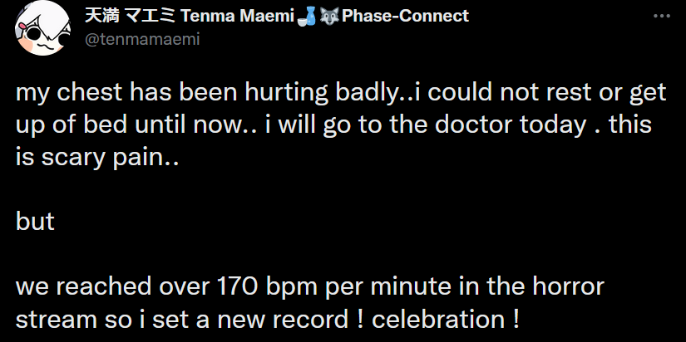Click the Phase-Connect text in the name

pyautogui.click(x=401, y=16)
